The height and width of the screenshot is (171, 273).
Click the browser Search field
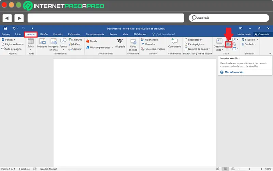(x=229, y=18)
